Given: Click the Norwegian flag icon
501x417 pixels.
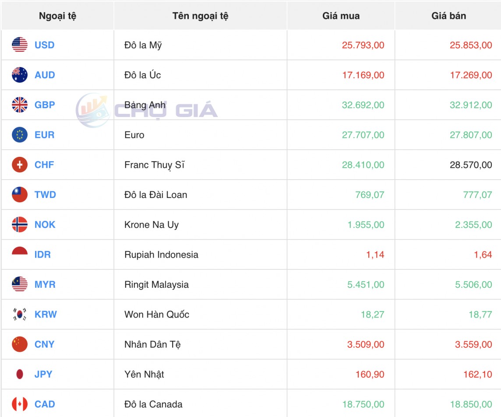Looking at the screenshot, I should coord(20,225).
